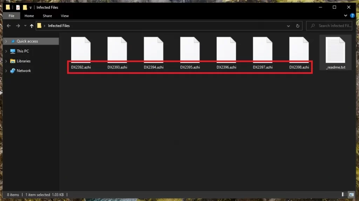
Task: Open Help via the question mark icon
Action: click(352, 15)
